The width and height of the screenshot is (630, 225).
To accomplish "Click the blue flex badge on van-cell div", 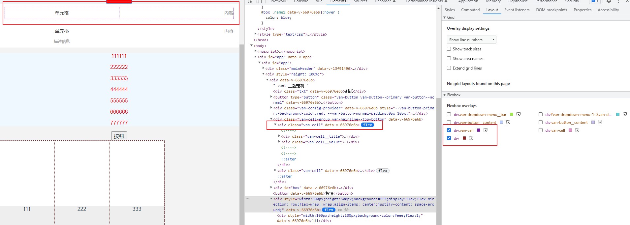I will [367, 125].
